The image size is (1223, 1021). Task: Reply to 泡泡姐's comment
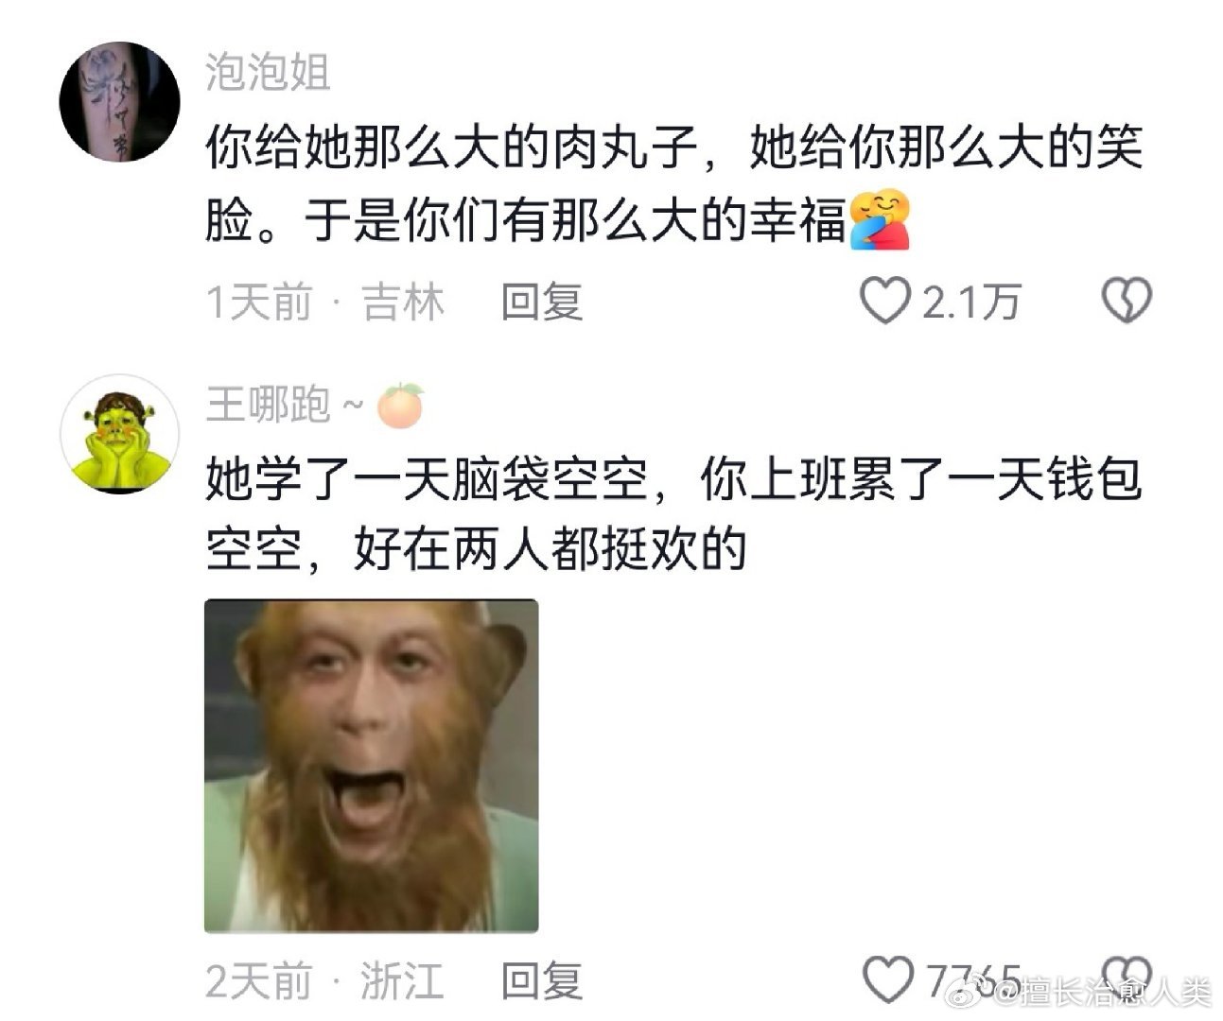[541, 303]
